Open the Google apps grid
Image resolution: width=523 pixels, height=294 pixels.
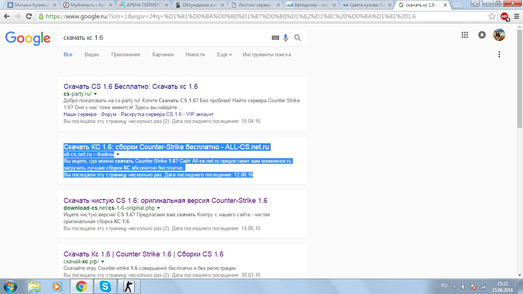pos(465,35)
